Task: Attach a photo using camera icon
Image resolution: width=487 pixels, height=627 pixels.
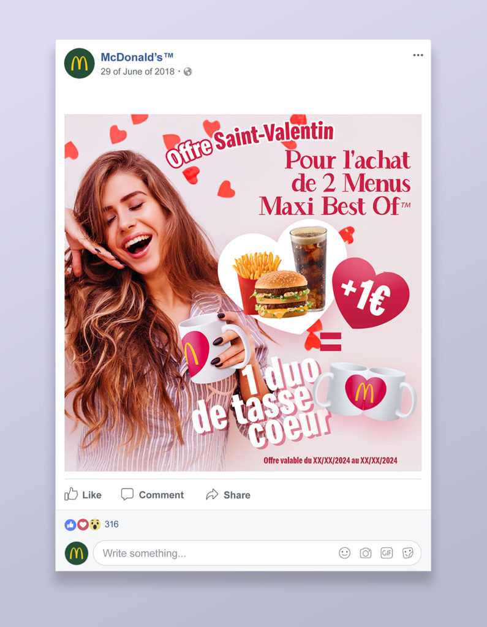Action: (x=365, y=553)
